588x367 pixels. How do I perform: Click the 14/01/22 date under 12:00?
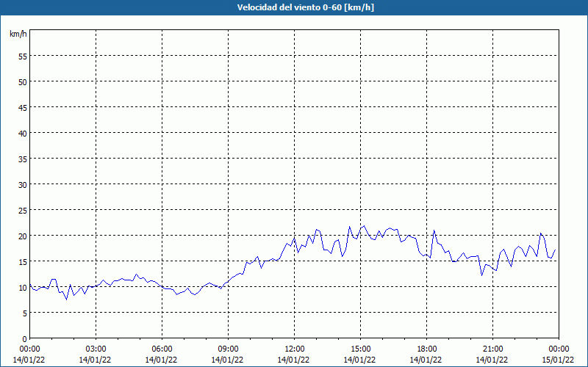(293, 360)
